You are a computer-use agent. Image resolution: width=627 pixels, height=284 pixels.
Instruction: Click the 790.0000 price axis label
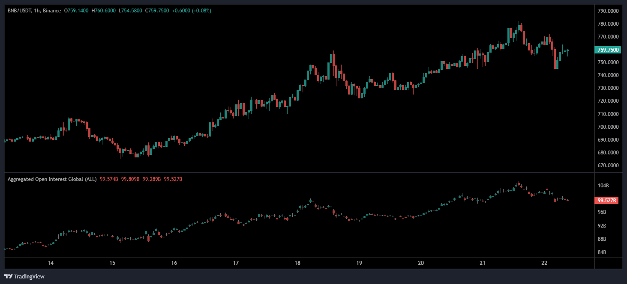(608, 11)
